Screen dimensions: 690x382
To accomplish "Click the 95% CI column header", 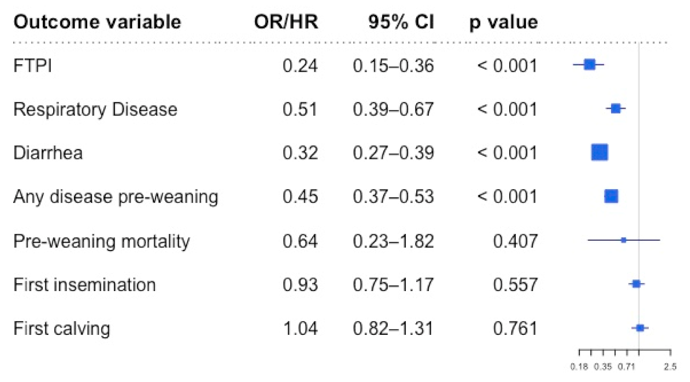I will pyautogui.click(x=401, y=22).
